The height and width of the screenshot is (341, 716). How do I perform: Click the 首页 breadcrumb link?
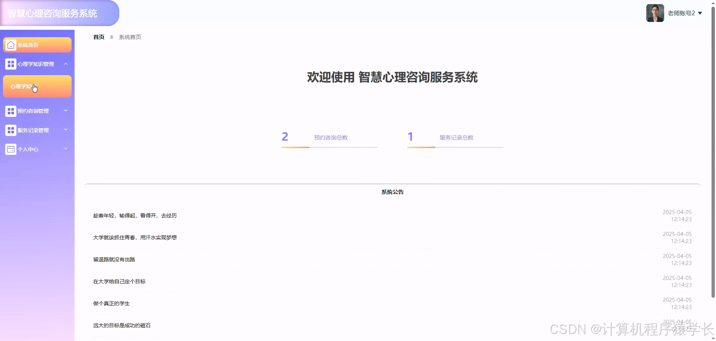pyautogui.click(x=98, y=37)
